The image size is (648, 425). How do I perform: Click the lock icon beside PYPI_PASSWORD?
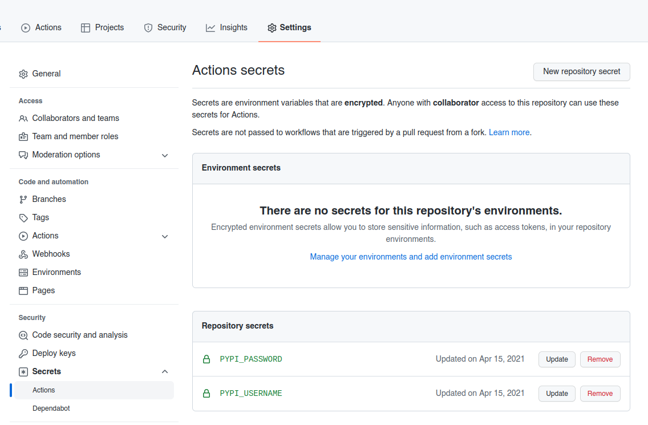point(206,359)
